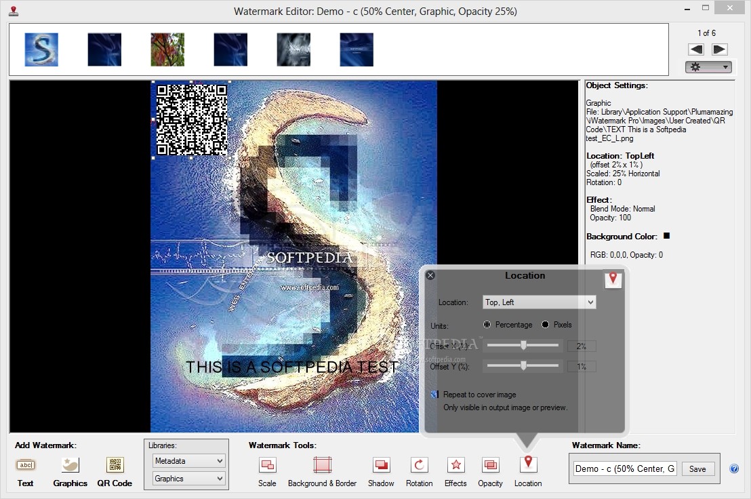Open Background & Border tool
This screenshot has height=499, width=751.
[x=323, y=465]
